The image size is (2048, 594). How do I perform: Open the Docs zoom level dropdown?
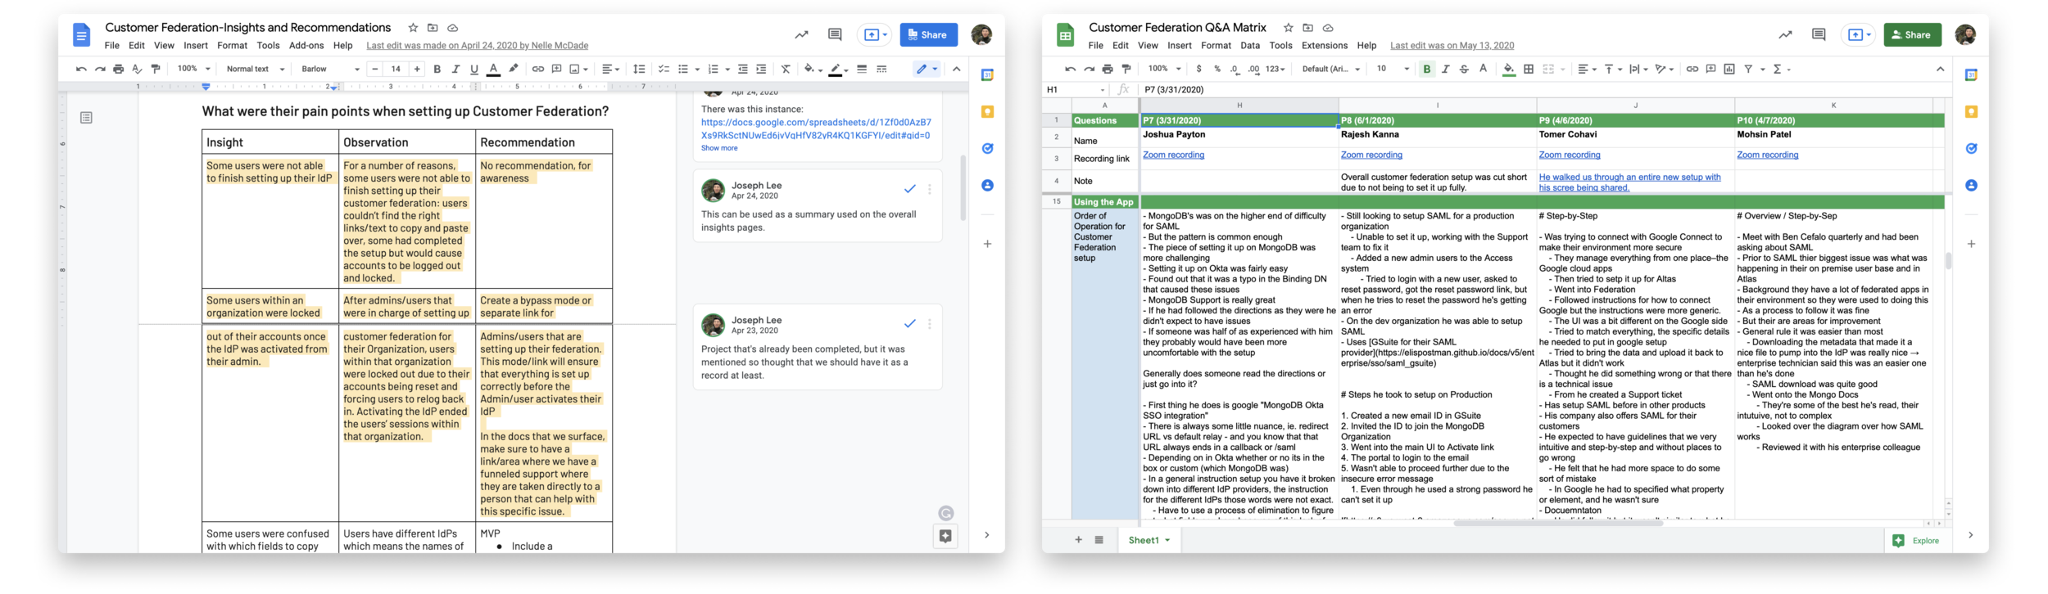tap(194, 69)
